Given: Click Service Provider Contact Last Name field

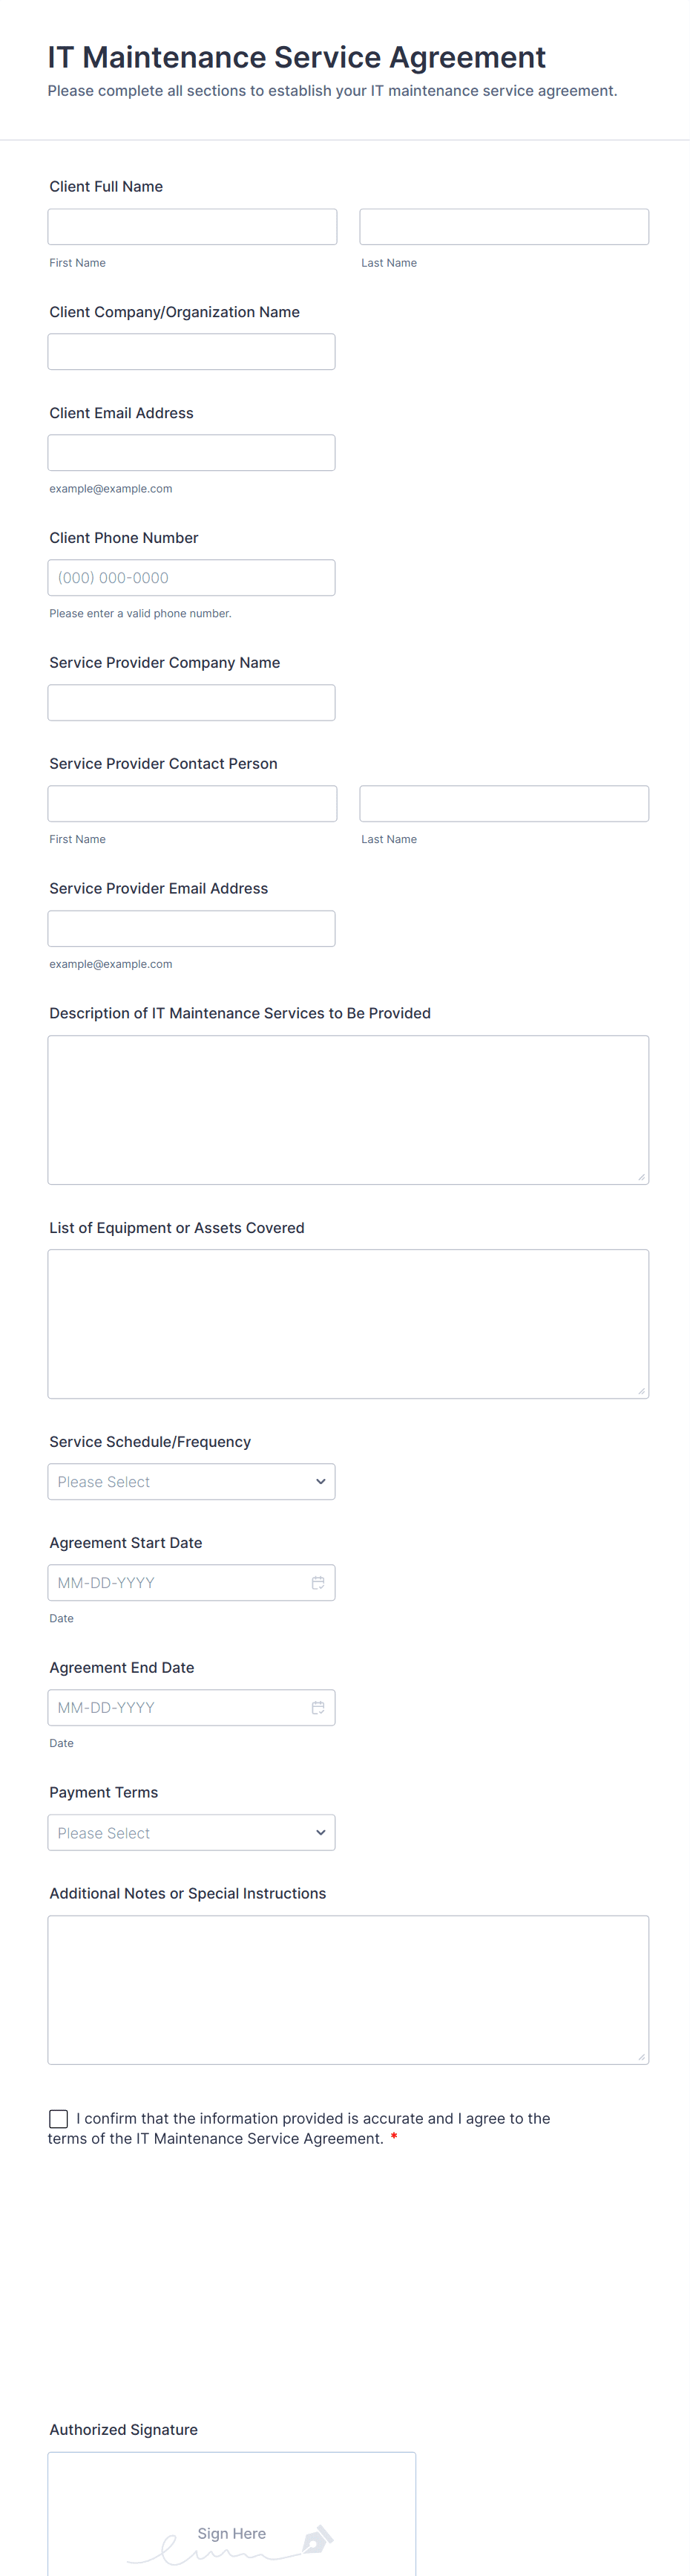Looking at the screenshot, I should pyautogui.click(x=503, y=804).
